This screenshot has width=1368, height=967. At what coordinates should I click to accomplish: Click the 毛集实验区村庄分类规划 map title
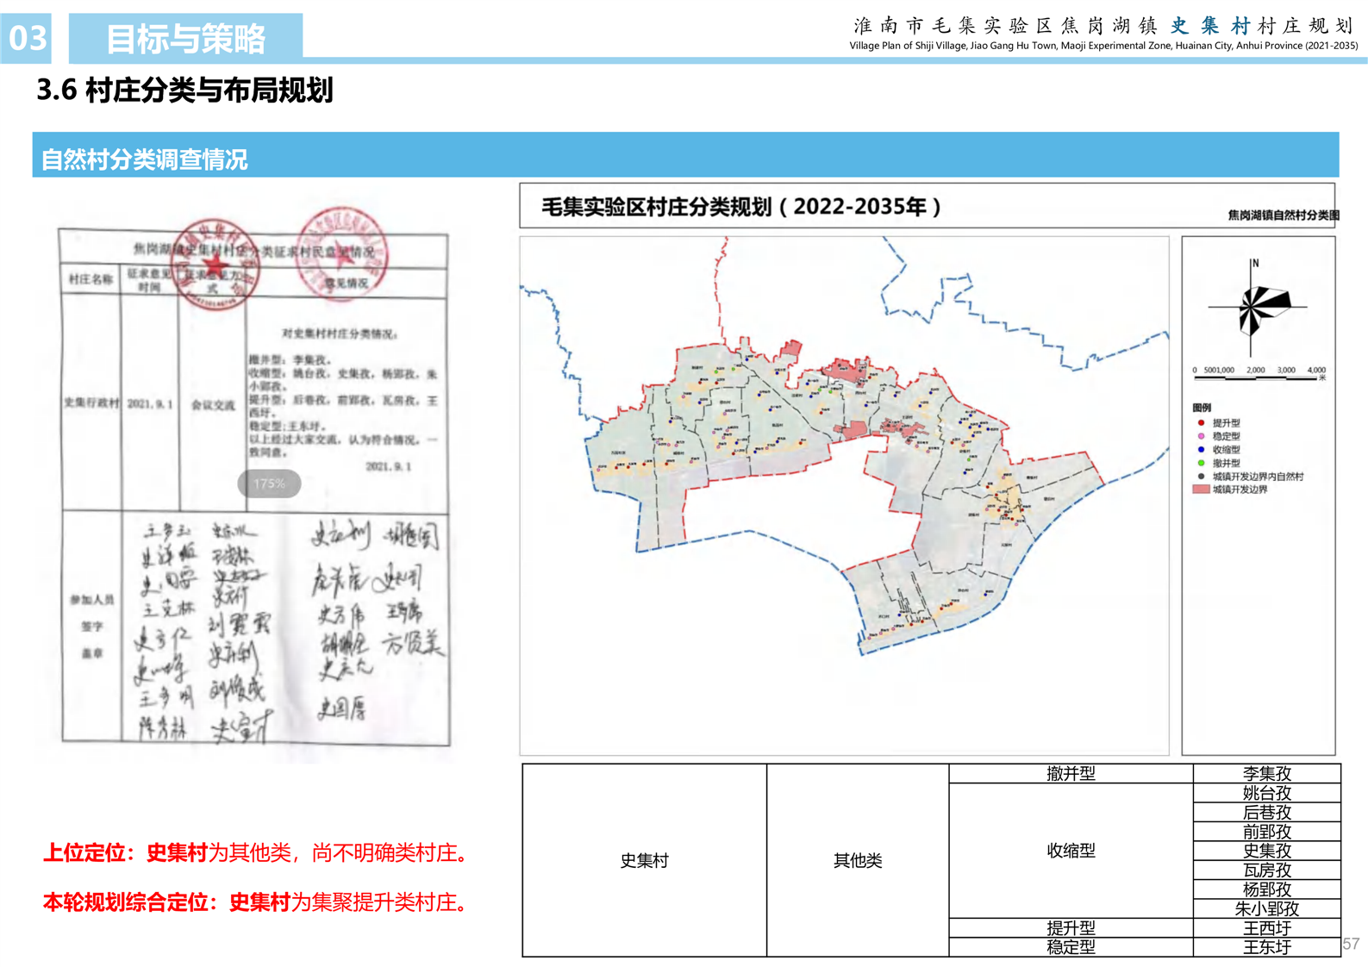click(x=740, y=207)
